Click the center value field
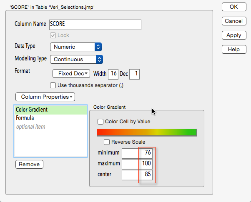Viewport: 251px width, 202px height. tap(137, 175)
